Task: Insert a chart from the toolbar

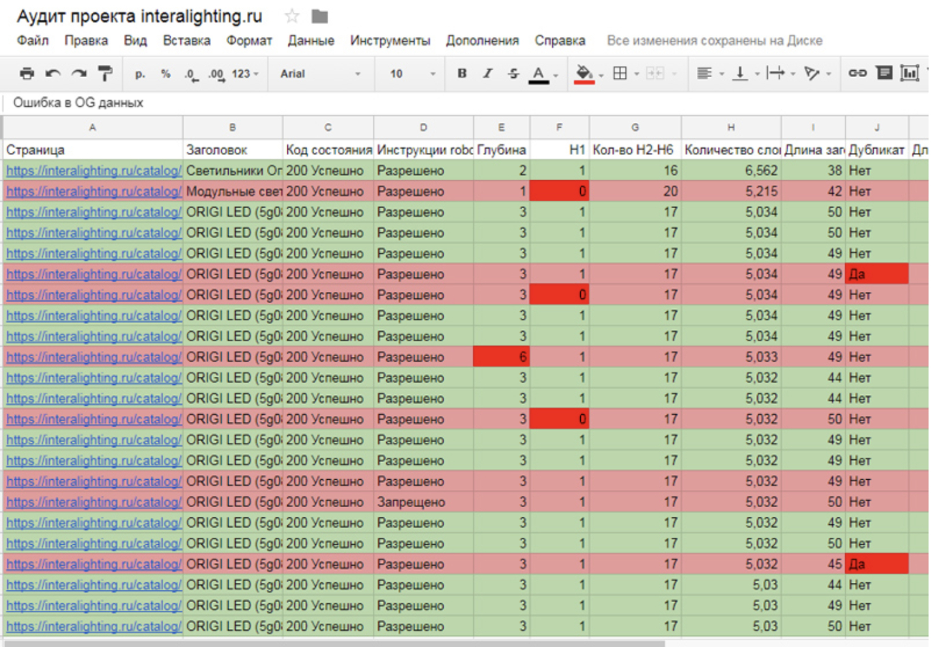Action: click(x=909, y=74)
